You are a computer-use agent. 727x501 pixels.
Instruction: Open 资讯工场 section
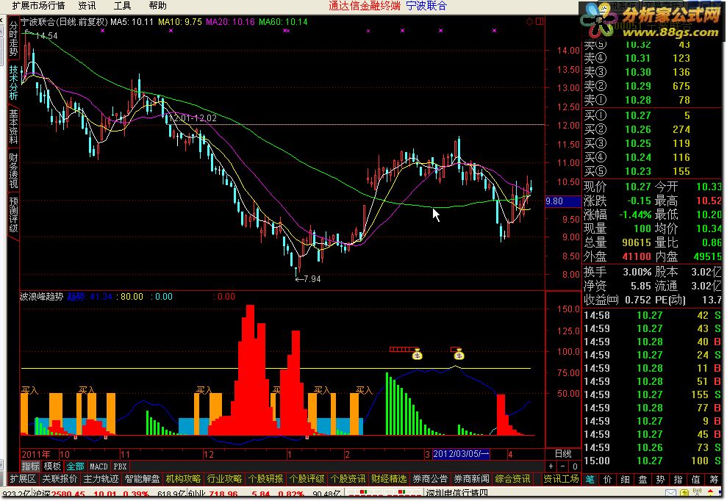pyautogui.click(x=561, y=479)
